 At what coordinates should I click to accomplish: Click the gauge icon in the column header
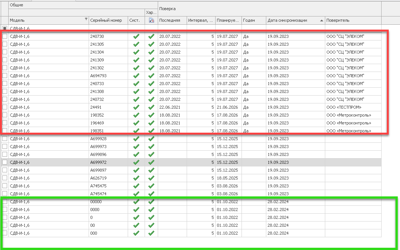(x=151, y=20)
